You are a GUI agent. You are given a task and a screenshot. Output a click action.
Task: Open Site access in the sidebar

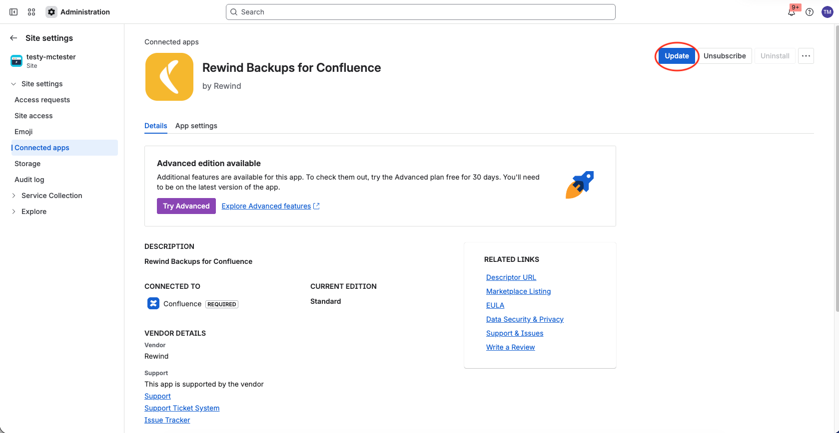tap(33, 116)
